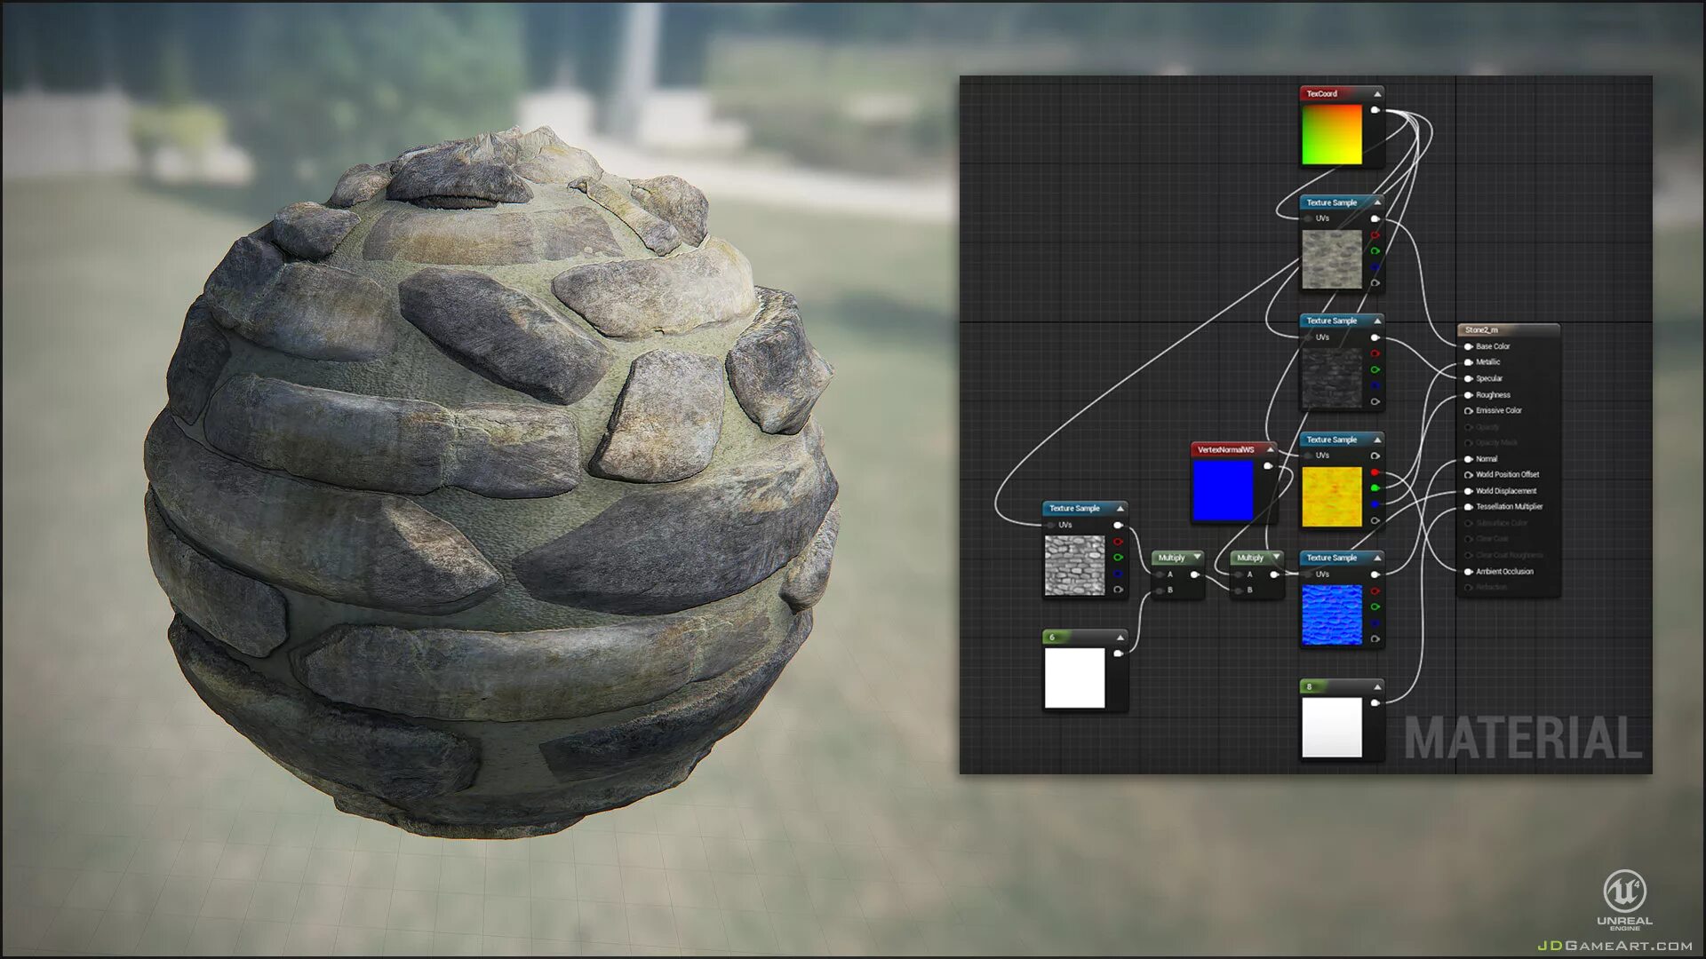Click the TexCoord node output pin
The image size is (1706, 959).
tap(1375, 110)
